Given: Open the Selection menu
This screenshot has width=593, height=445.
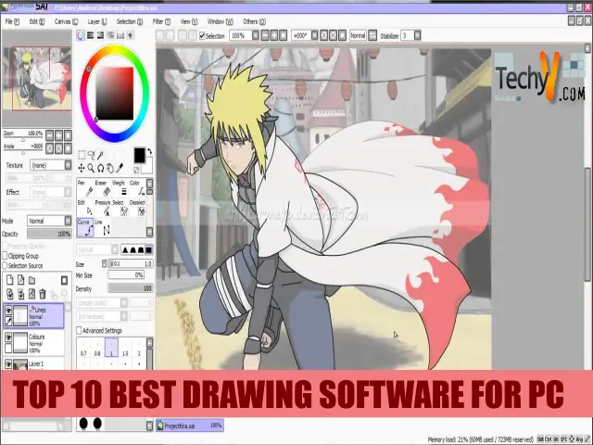Looking at the screenshot, I should (130, 21).
